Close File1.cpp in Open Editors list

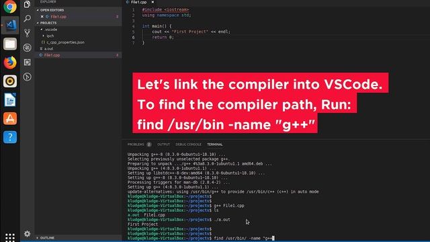click(42, 17)
